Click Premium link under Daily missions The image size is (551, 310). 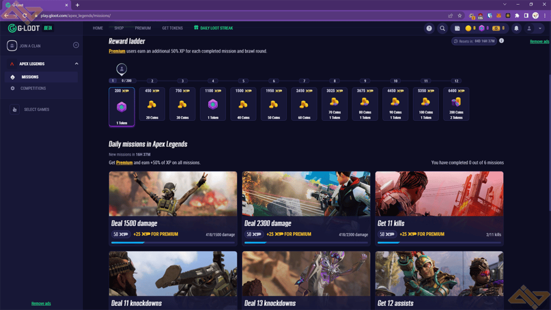[x=124, y=163]
